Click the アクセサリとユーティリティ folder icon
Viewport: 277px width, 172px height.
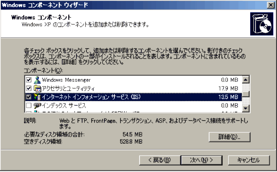(37, 89)
